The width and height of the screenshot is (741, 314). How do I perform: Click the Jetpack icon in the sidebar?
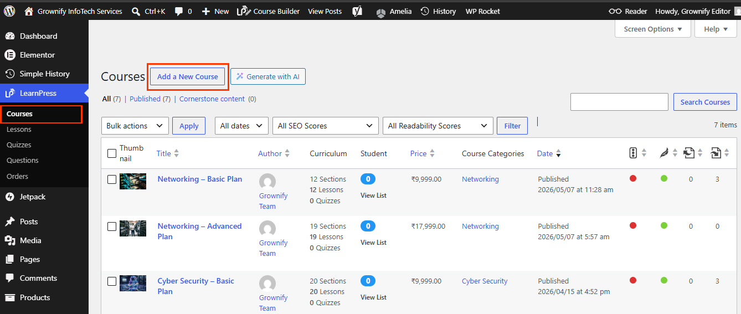click(x=10, y=197)
